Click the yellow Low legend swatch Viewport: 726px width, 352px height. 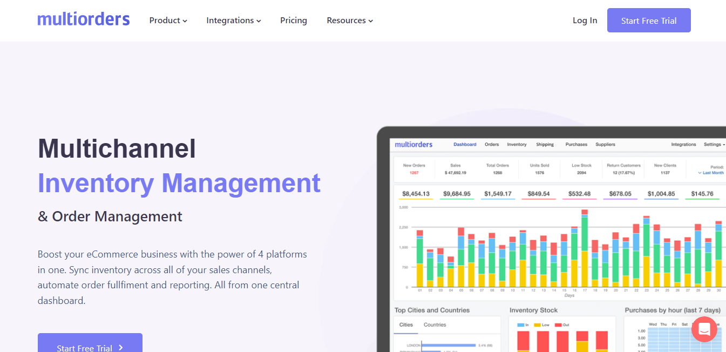click(537, 325)
